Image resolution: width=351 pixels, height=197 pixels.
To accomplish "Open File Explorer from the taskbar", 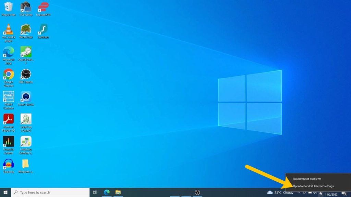I will [x=118, y=192].
